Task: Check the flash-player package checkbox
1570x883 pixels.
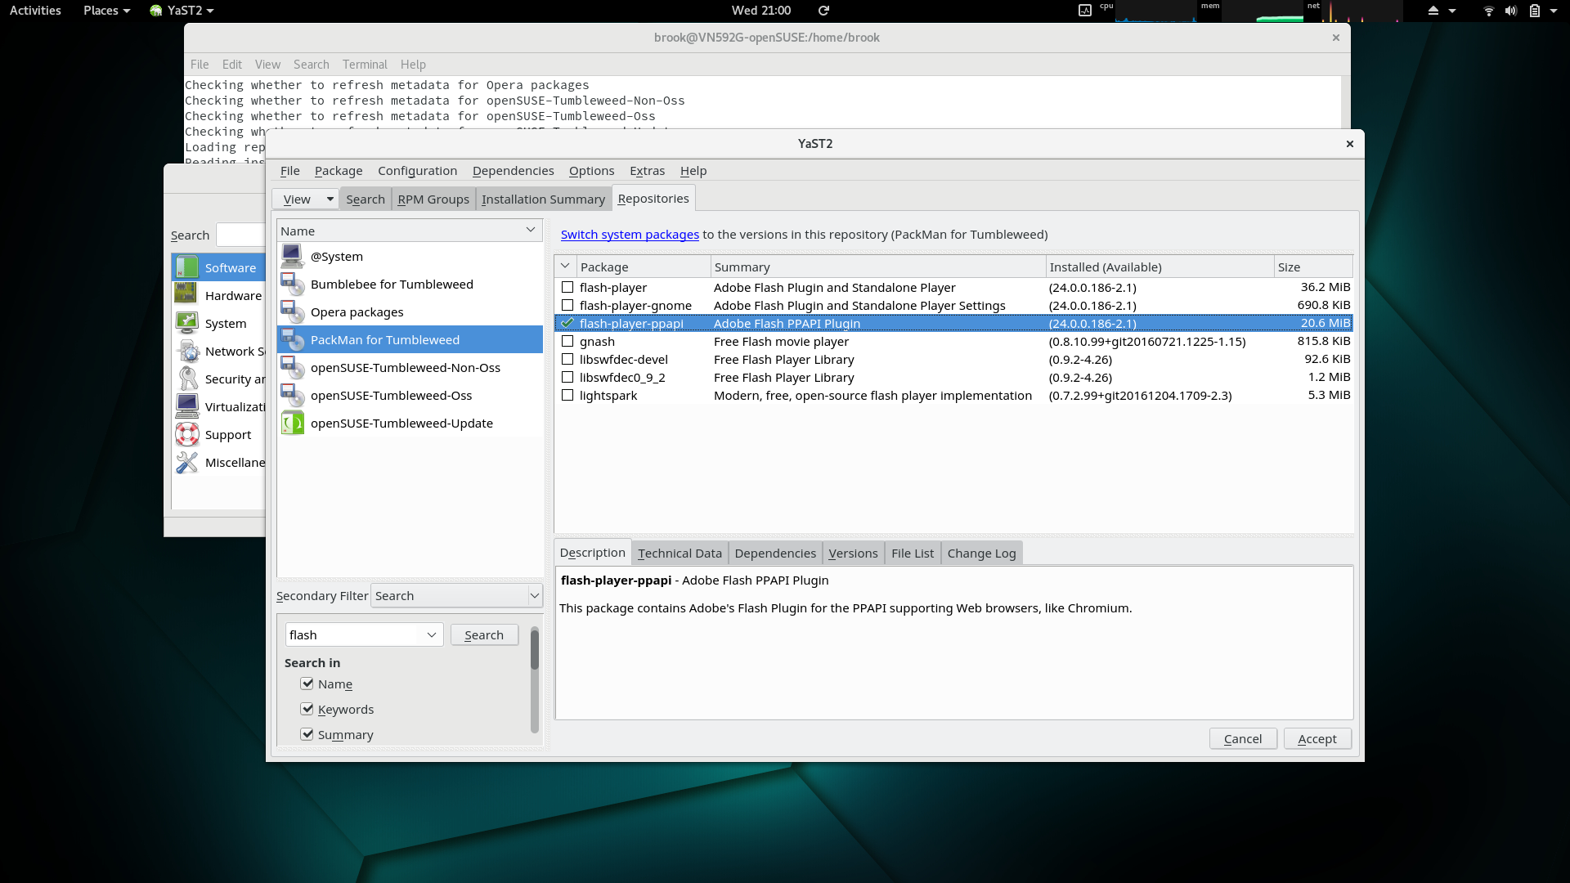Action: tap(567, 288)
